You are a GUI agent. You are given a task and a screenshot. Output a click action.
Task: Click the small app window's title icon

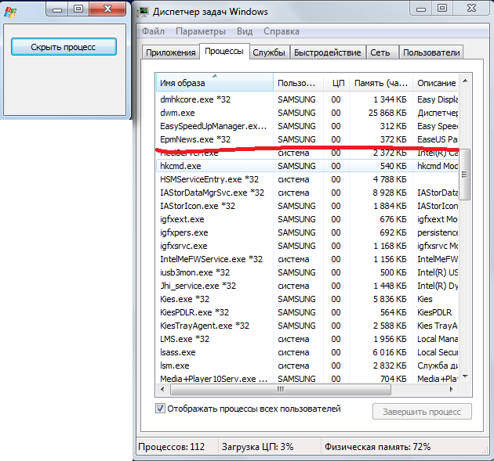pos(10,12)
